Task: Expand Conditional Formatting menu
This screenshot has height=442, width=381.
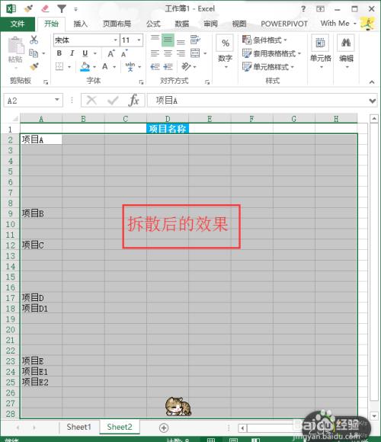Action: pyautogui.click(x=264, y=40)
